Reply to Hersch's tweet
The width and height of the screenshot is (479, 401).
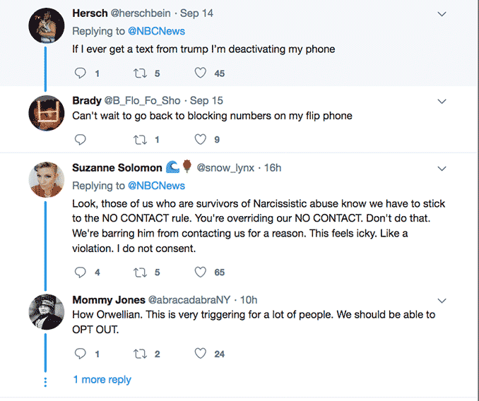tap(80, 73)
